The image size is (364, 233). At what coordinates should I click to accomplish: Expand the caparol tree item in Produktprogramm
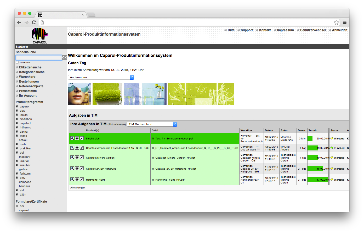coord(17,106)
